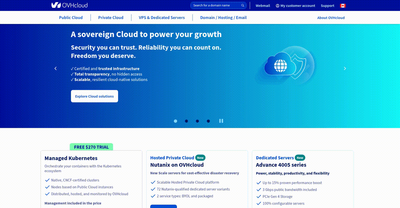Click checkmark beside Up to 15% performance boost
The height and width of the screenshot is (208, 400).
click(259, 183)
